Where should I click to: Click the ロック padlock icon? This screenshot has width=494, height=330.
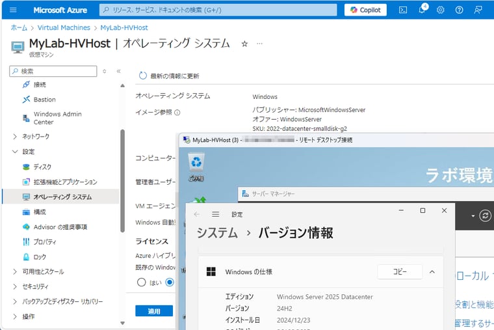26,257
